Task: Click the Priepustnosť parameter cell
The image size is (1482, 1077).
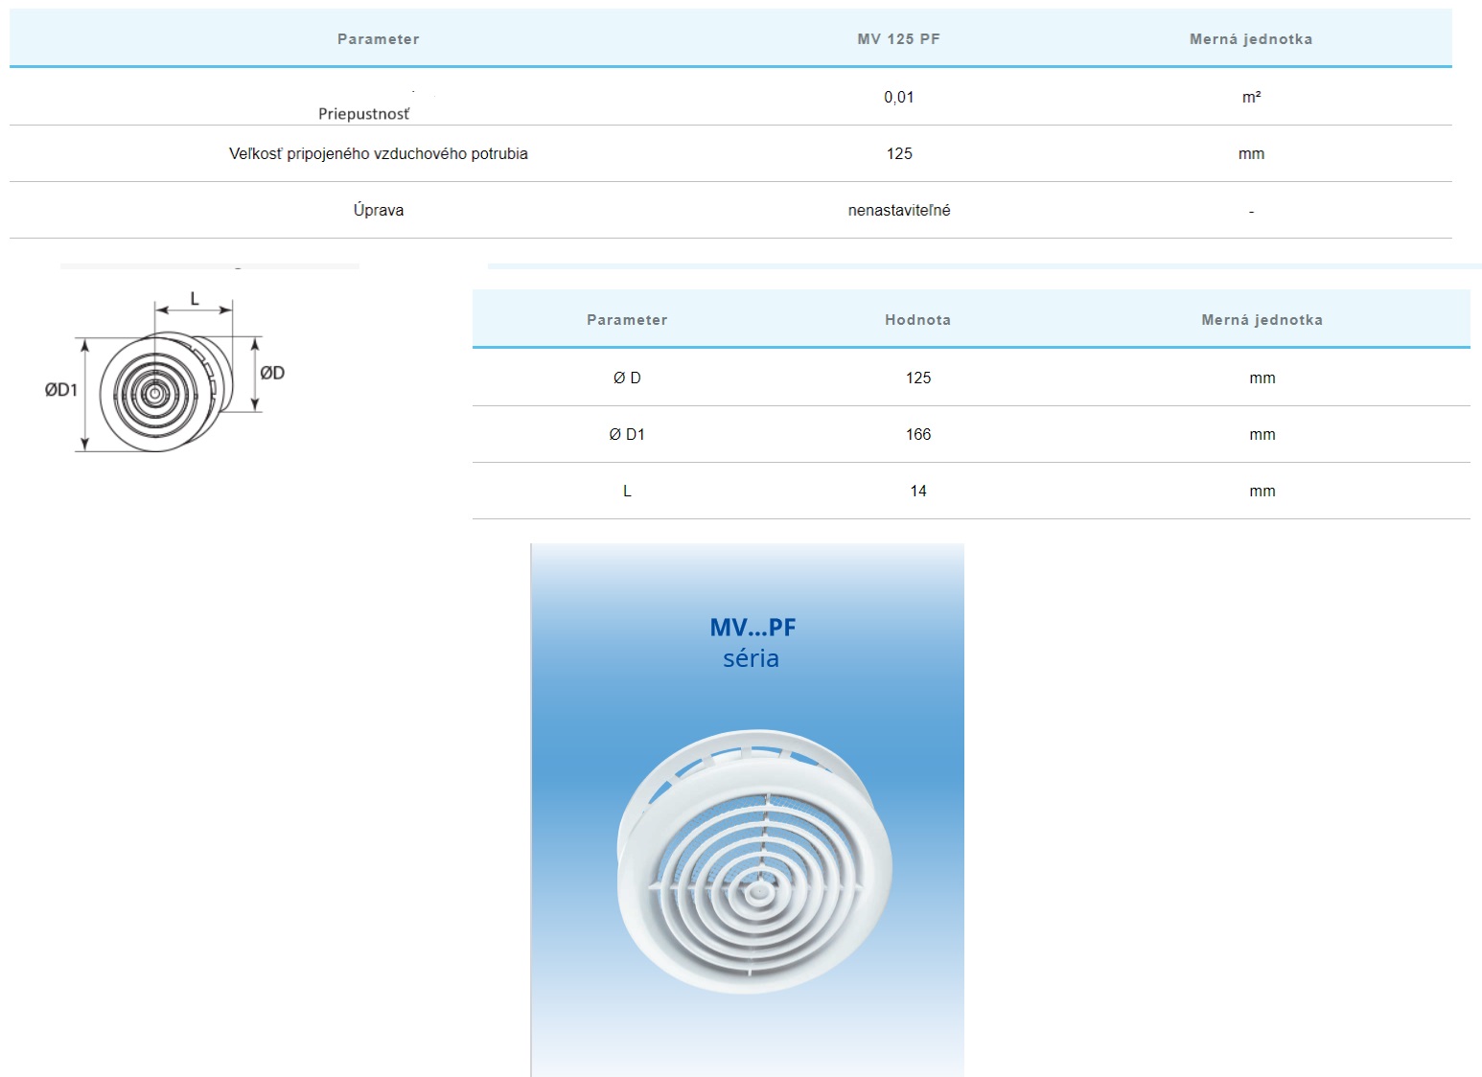Action: (x=364, y=113)
